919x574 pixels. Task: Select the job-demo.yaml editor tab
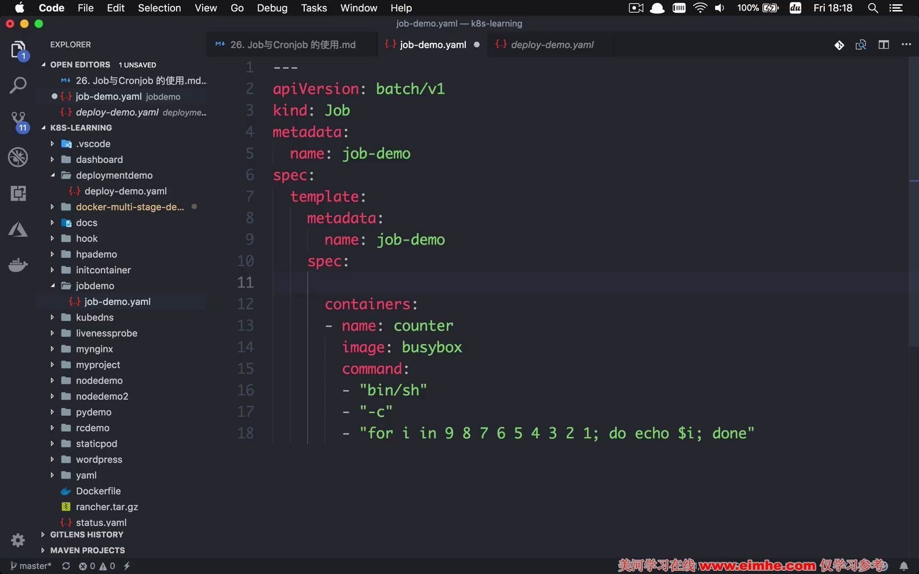[x=432, y=45]
